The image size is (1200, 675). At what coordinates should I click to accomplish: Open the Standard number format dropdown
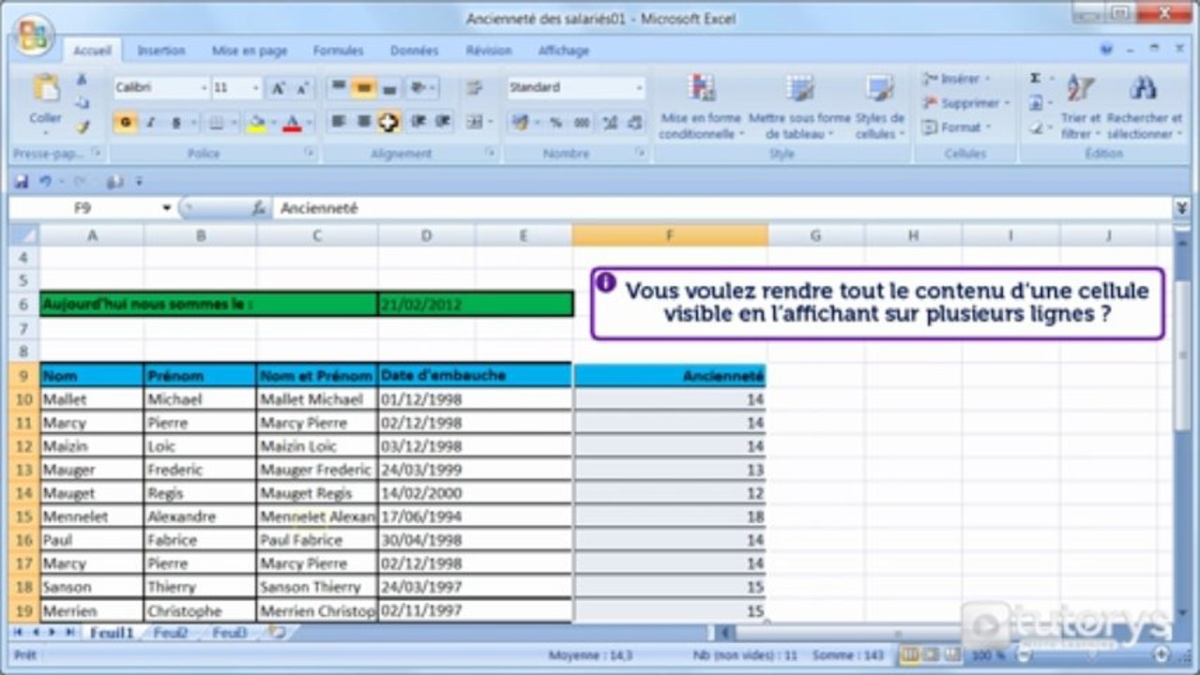(639, 88)
